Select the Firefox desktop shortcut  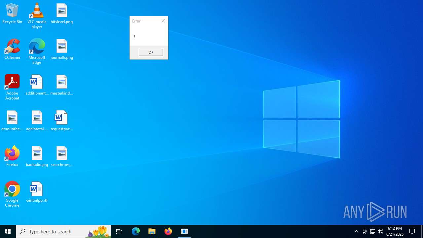pos(12,157)
